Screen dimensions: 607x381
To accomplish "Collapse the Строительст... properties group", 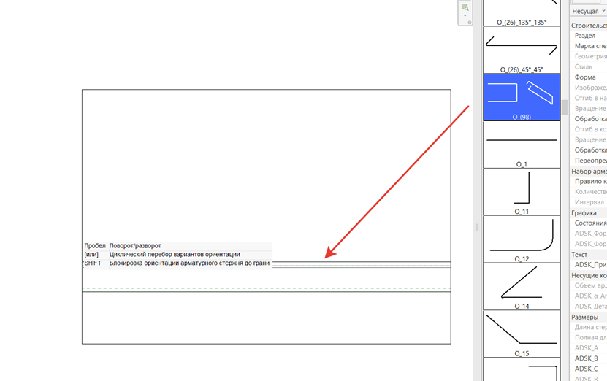I will coord(589,25).
